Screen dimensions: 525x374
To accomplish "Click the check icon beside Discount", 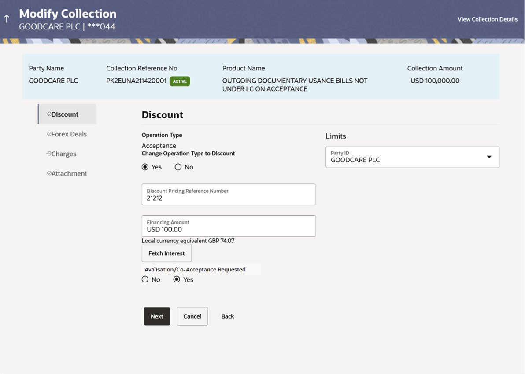I will pos(49,114).
